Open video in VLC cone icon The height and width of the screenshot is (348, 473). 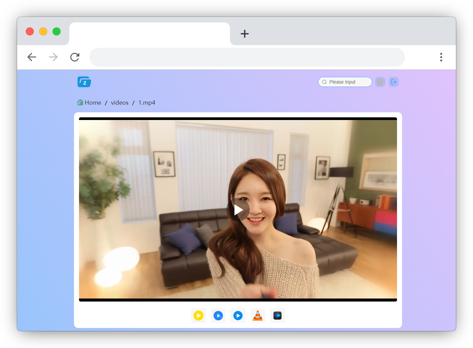[258, 316]
